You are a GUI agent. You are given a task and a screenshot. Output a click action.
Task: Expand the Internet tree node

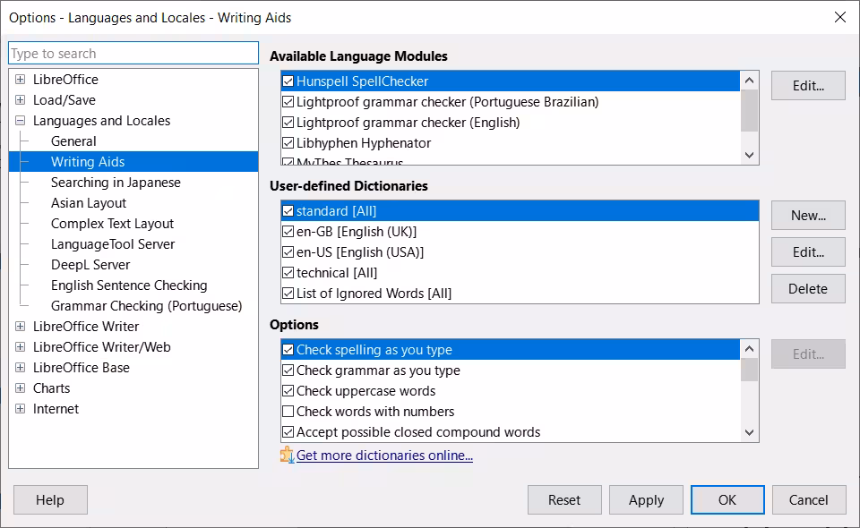point(21,409)
